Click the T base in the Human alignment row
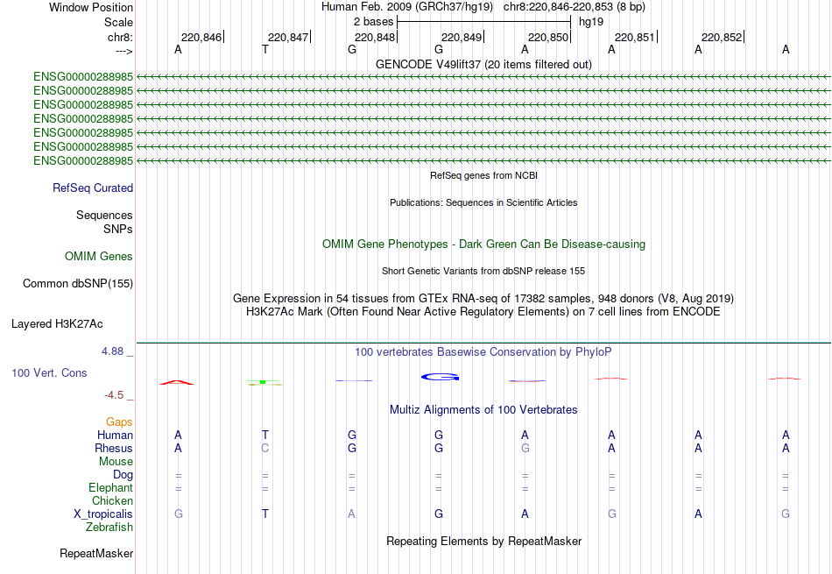This screenshot has width=832, height=574. point(265,435)
